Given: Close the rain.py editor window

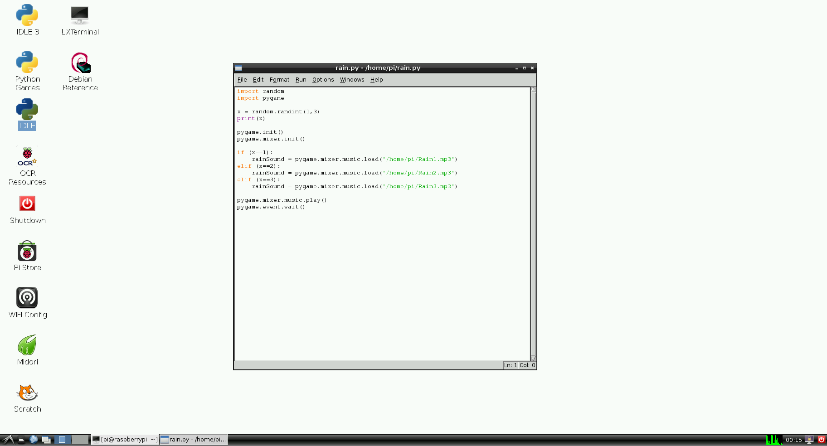Looking at the screenshot, I should point(532,68).
